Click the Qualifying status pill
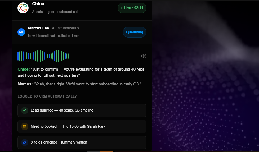This screenshot has width=259, height=152. tap(135, 32)
